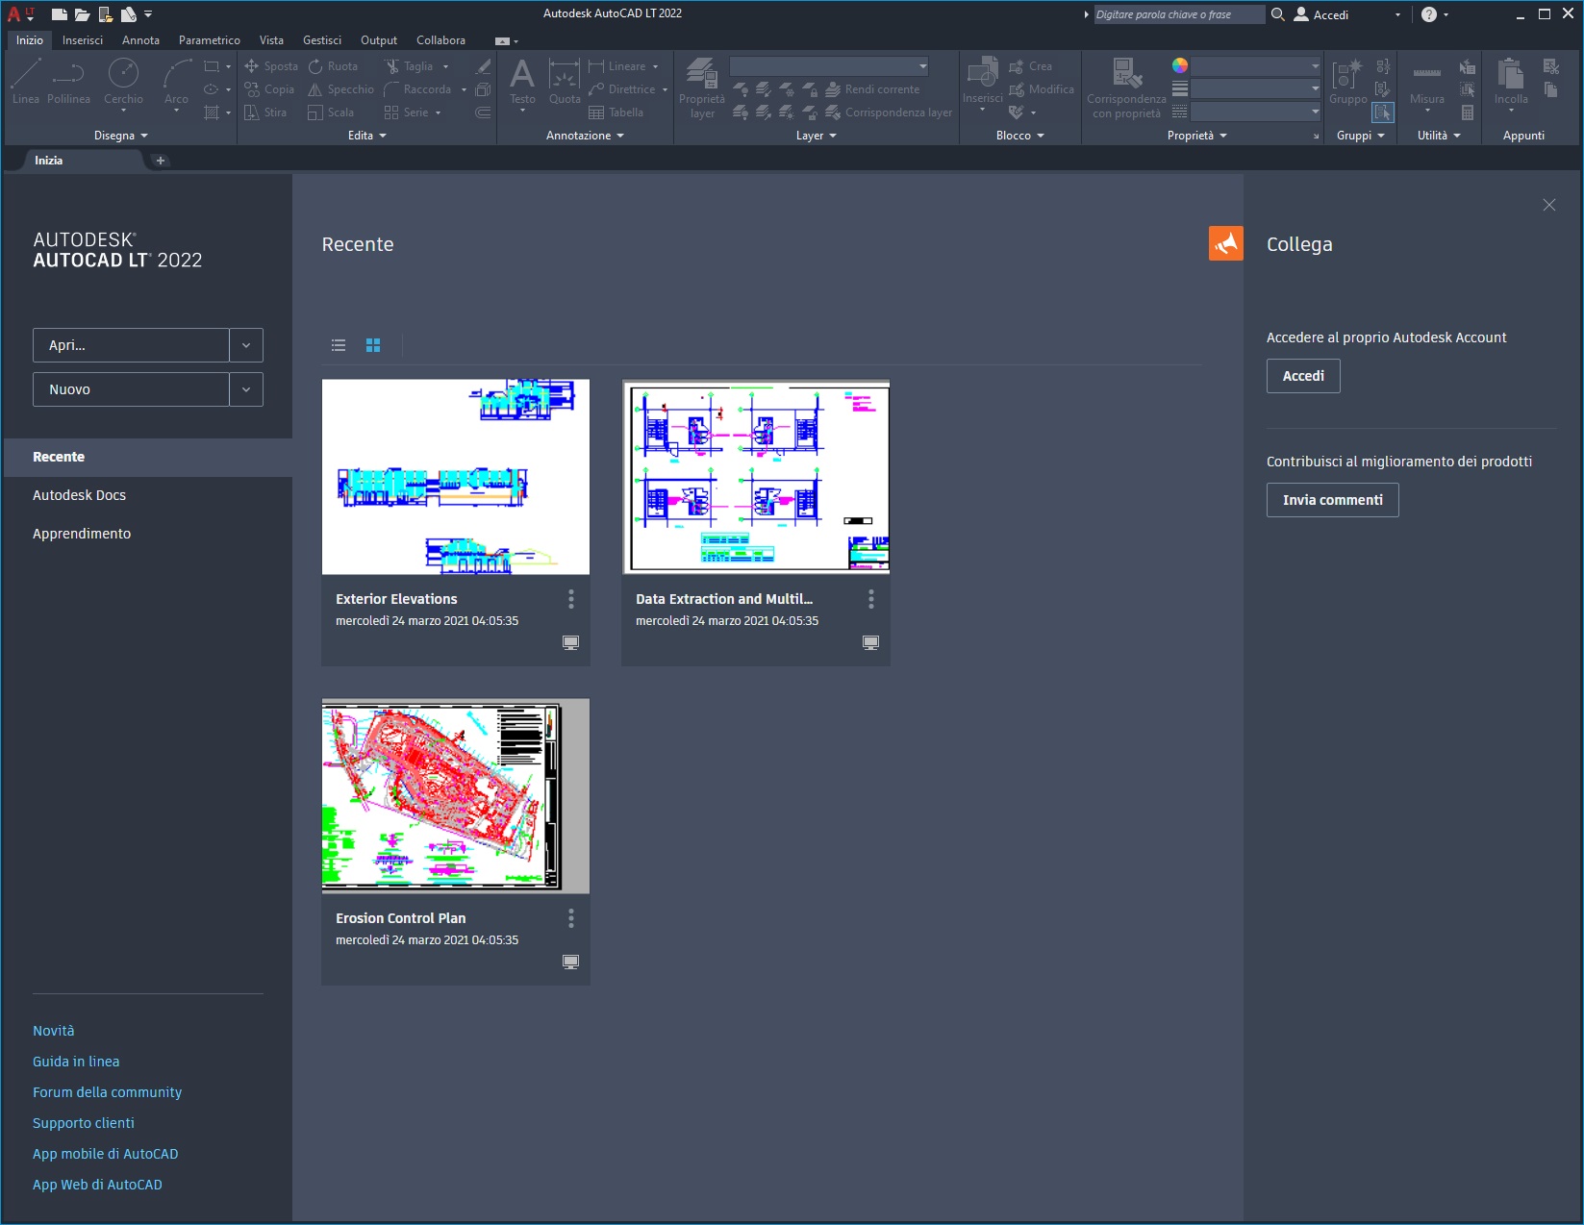Expand the Disegna panel
This screenshot has width=1584, height=1225.
click(x=121, y=136)
